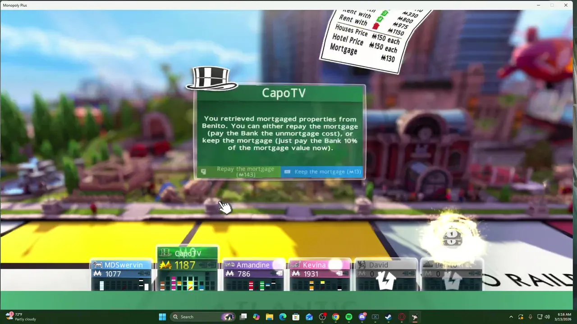This screenshot has height=324, width=577.
Task: Click the top hat token icon
Action: pos(211,78)
